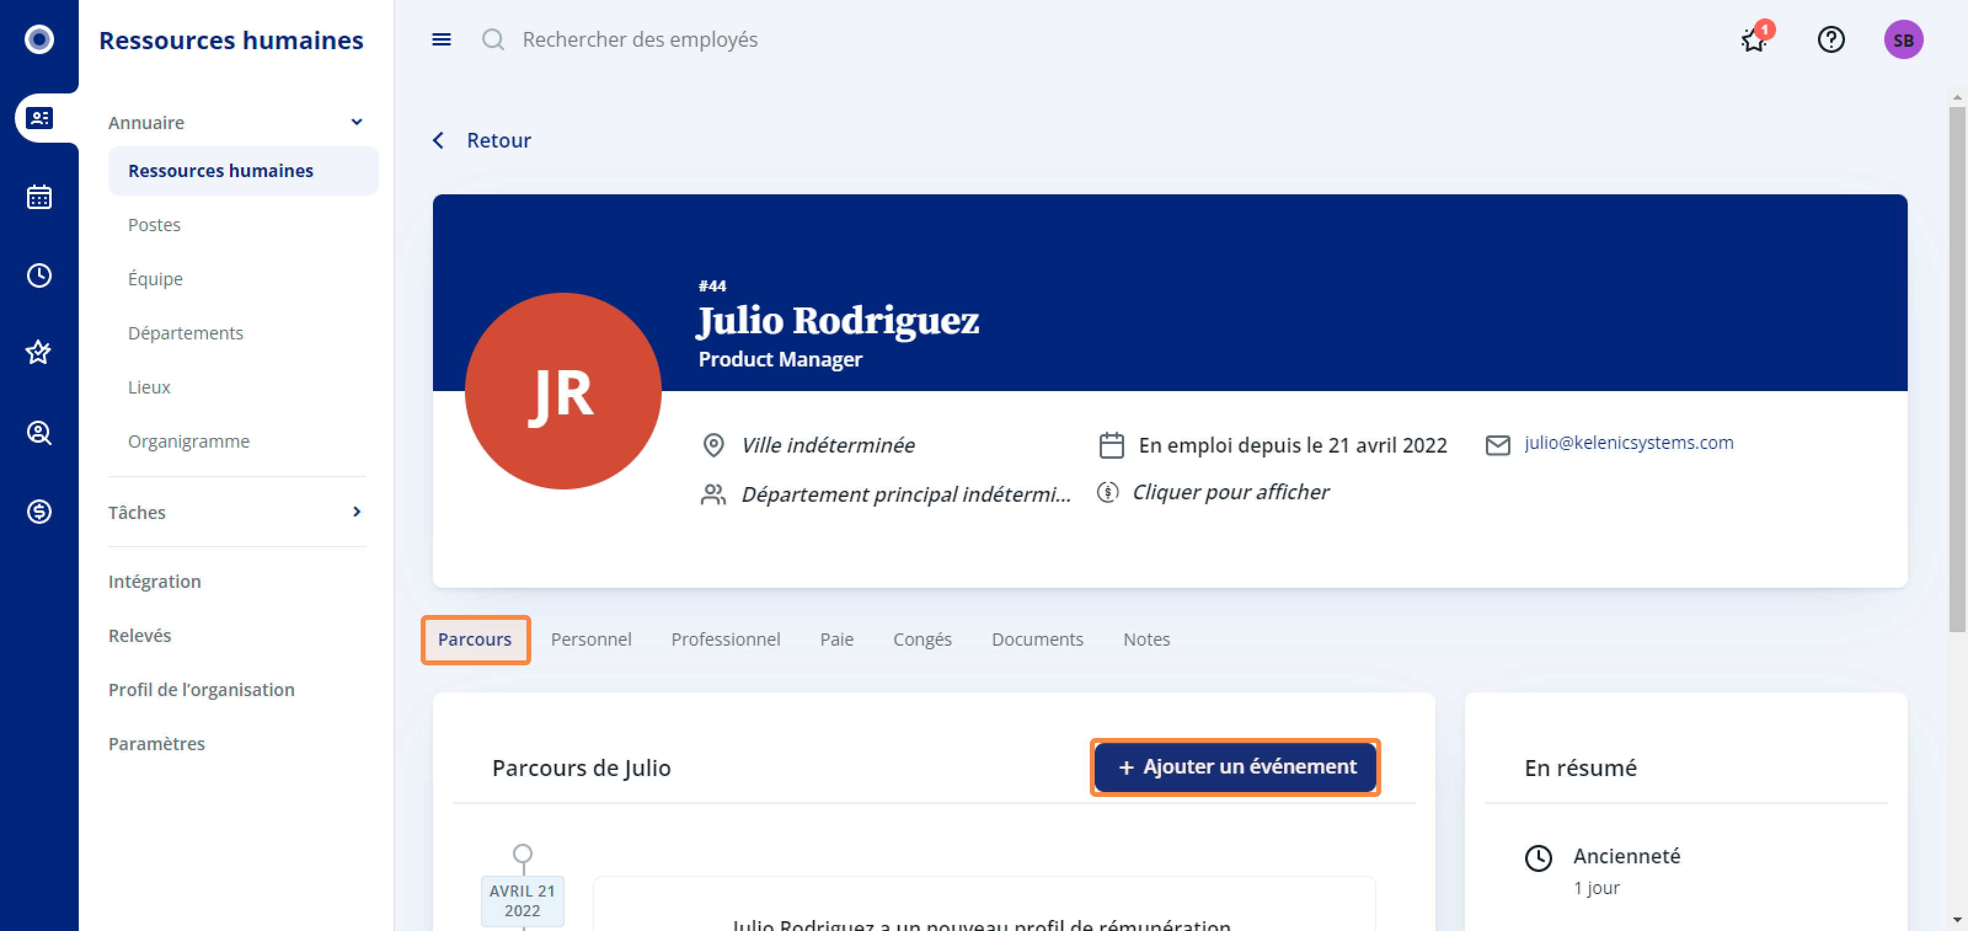The width and height of the screenshot is (1968, 931).
Task: Click the 'Product Manager' title text
Action: (x=780, y=360)
